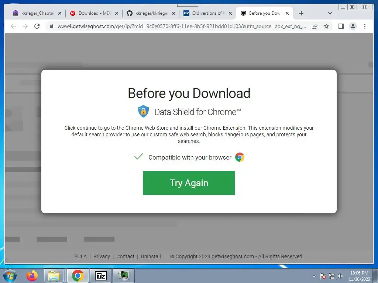Launch 7-Zip from the taskbar
The width and height of the screenshot is (378, 283).
(x=100, y=276)
